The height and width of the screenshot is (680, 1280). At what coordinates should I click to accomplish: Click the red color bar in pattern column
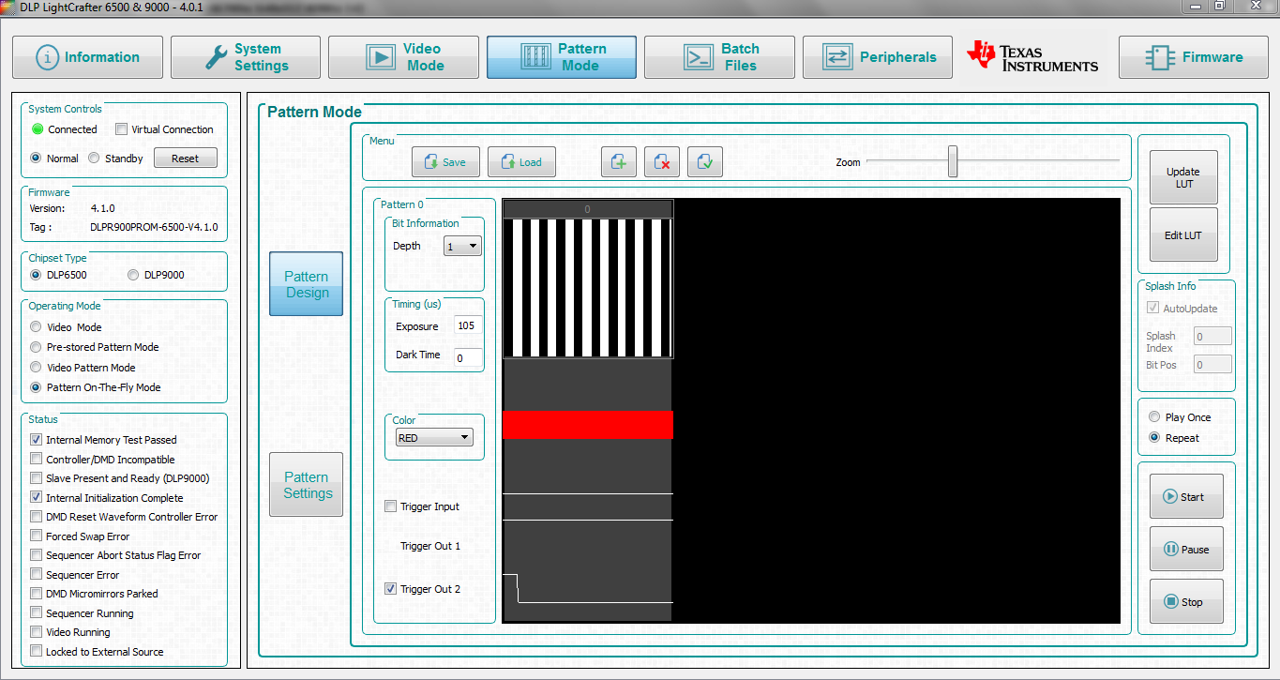pos(588,425)
